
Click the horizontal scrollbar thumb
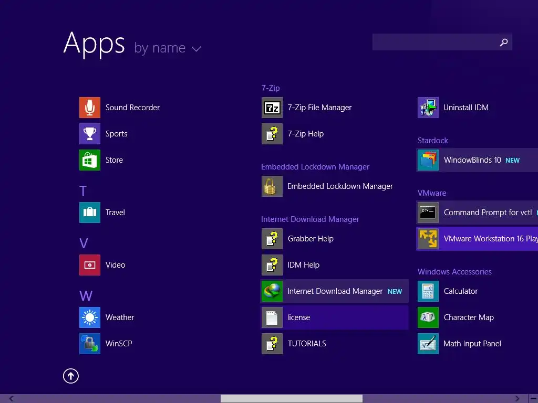point(291,399)
